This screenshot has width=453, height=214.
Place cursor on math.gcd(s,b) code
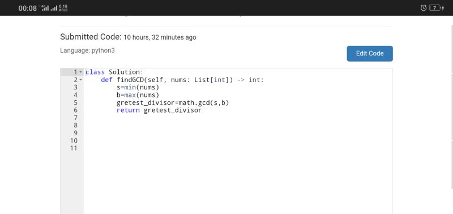coord(204,103)
